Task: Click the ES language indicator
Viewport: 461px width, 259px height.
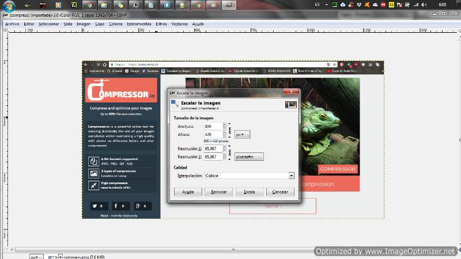Action: pos(318,5)
